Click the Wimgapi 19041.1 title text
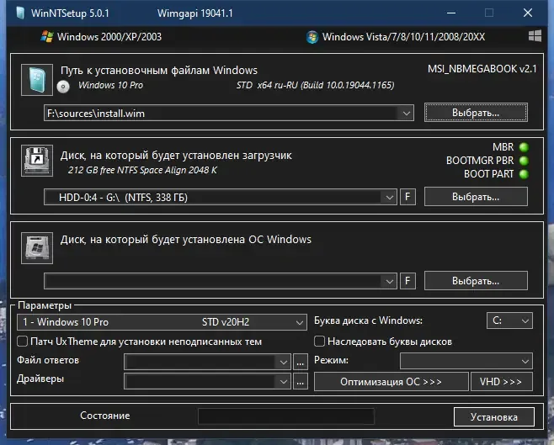Screen dimensions: 554x445 [x=195, y=13]
